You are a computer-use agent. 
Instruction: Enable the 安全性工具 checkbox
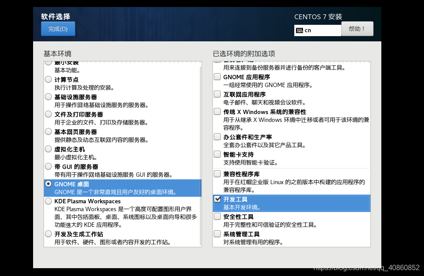pos(217,216)
